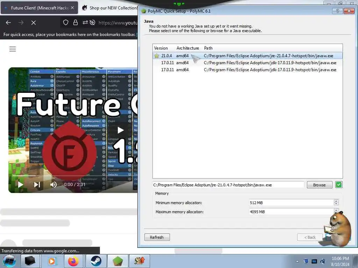Click the Firefox forward arrow

[21, 23]
